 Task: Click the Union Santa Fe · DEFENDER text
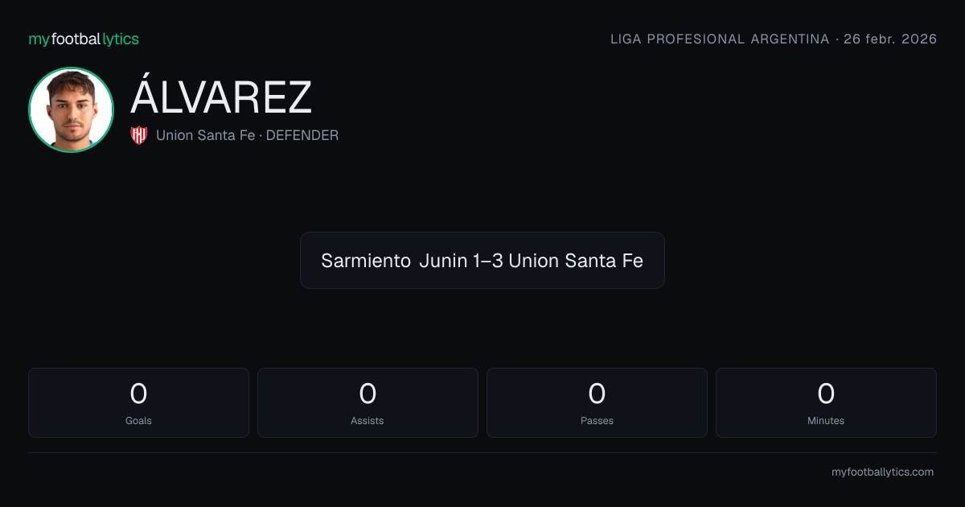tap(248, 135)
